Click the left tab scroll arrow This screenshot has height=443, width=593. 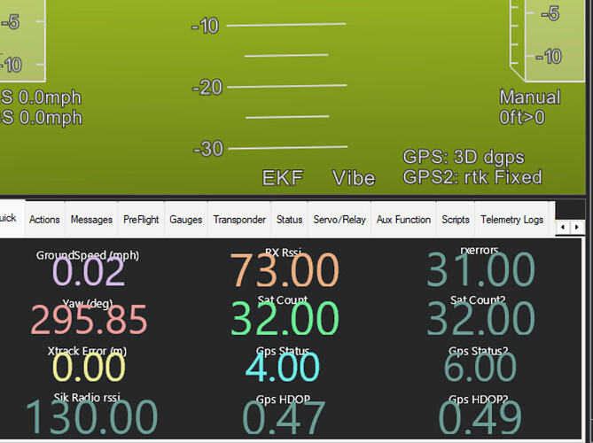pos(562,228)
